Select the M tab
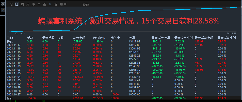Screen dimensions: 242x102 (x=50, y=4)
